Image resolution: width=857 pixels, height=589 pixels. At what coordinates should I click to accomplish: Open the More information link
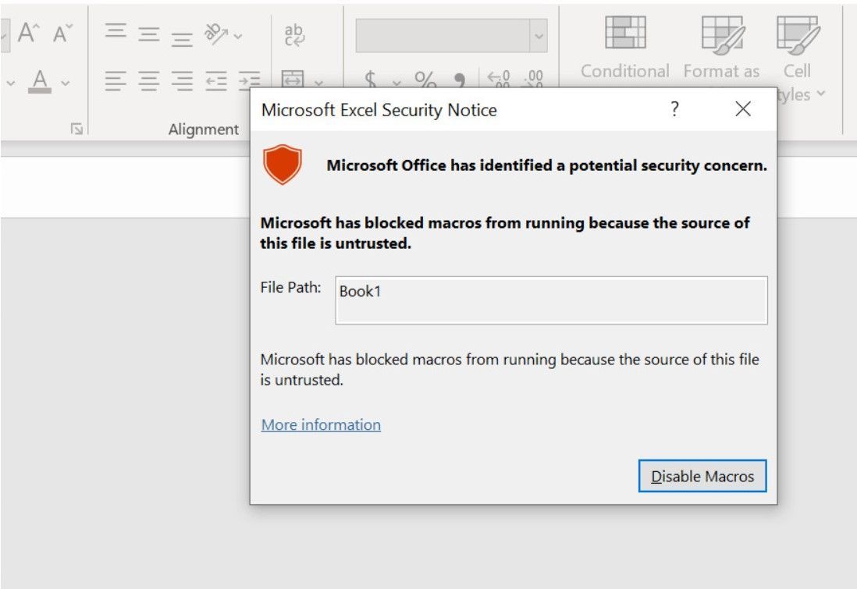[x=320, y=424]
